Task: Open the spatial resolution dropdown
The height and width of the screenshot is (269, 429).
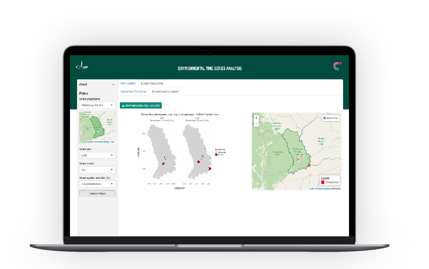Action: [97, 184]
